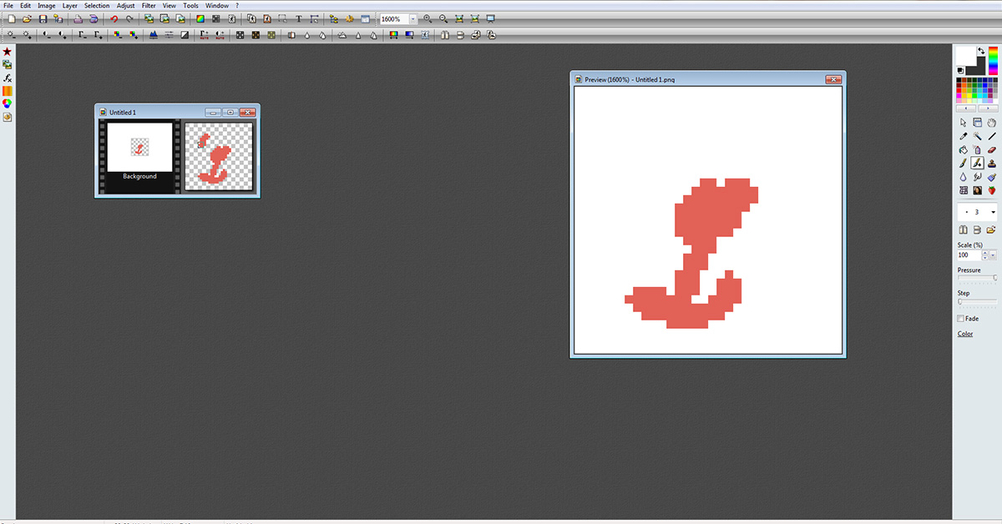Expand the 1600% zoom level dropdown
This screenshot has width=1002, height=524.
[x=412, y=18]
